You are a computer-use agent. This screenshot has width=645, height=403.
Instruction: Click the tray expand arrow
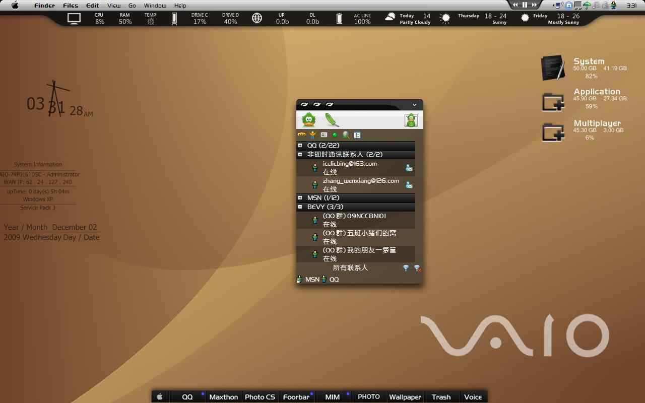click(554, 6)
